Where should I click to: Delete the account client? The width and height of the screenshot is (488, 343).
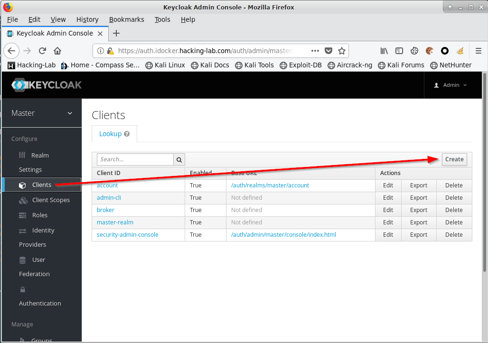[x=454, y=185]
